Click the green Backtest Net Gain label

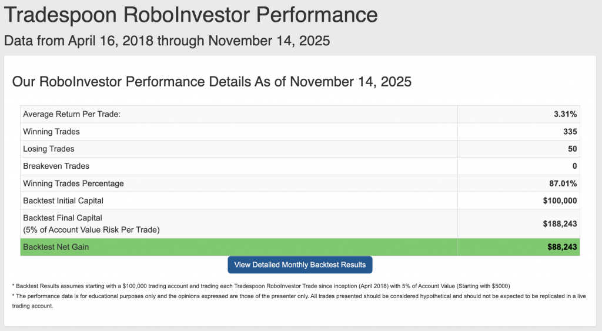(56, 248)
